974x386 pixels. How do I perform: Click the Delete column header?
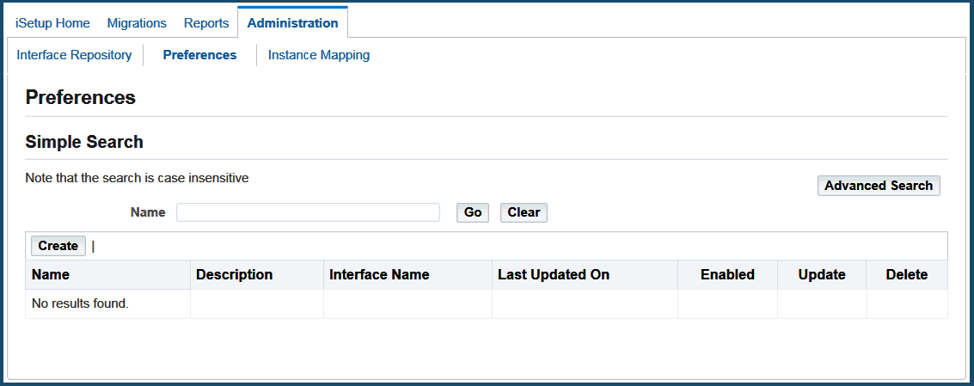coord(906,275)
